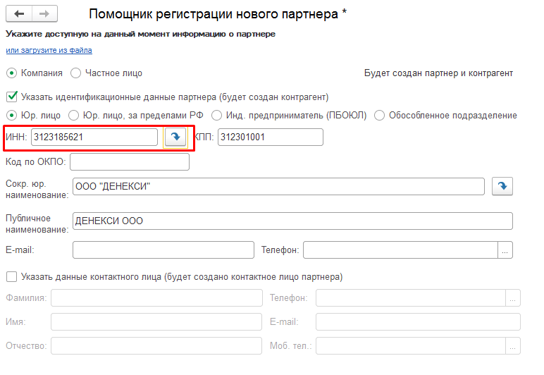Screen dimensions: 544x375
Task: Click the partner E-mail input field
Action: pyautogui.click(x=163, y=250)
